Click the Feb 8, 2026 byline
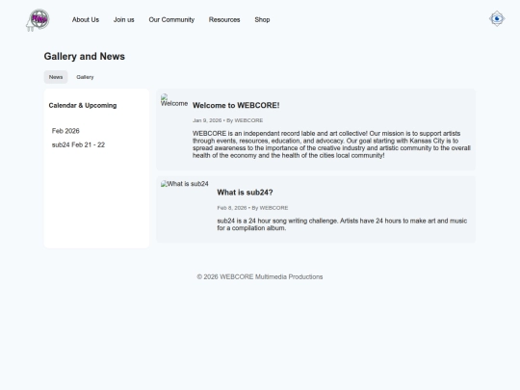This screenshot has width=520, height=390. tap(252, 208)
